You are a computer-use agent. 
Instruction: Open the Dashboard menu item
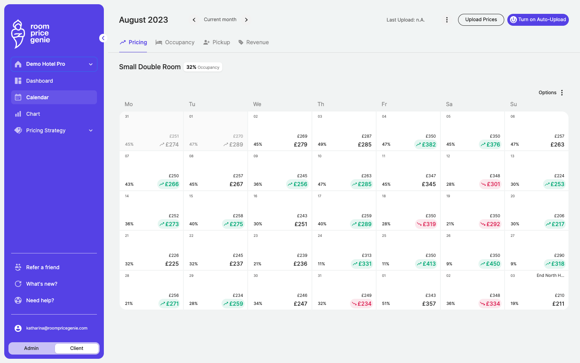54,81
